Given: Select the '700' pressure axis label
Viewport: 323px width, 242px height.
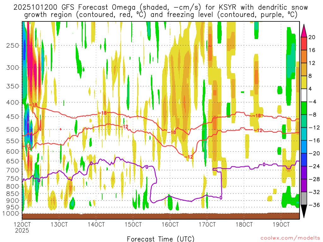Looking at the screenshot, I should 13,170.
